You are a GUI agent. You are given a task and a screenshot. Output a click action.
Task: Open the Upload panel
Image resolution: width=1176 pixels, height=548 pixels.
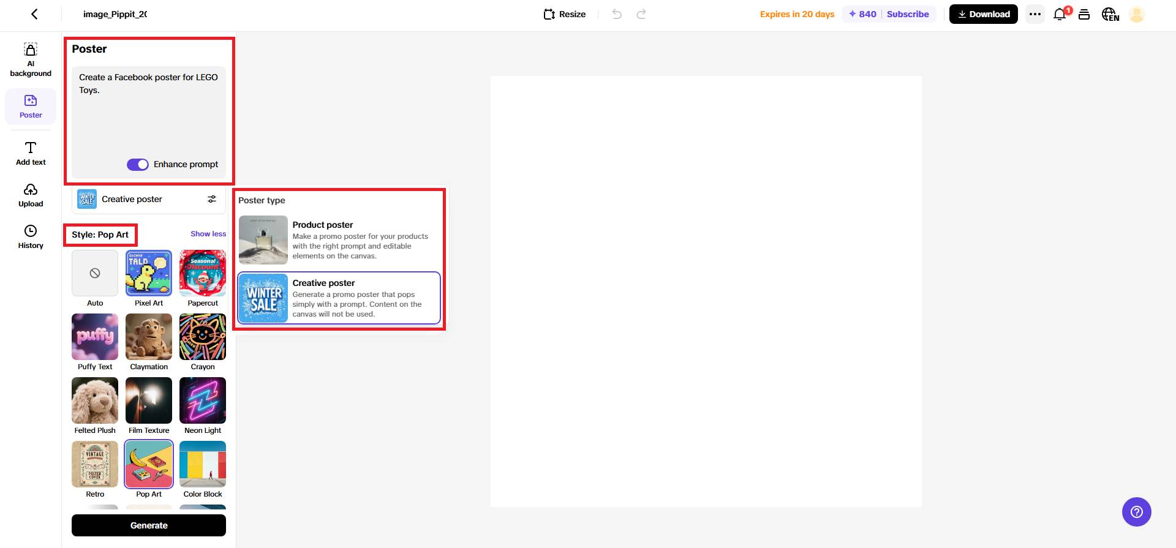click(31, 195)
